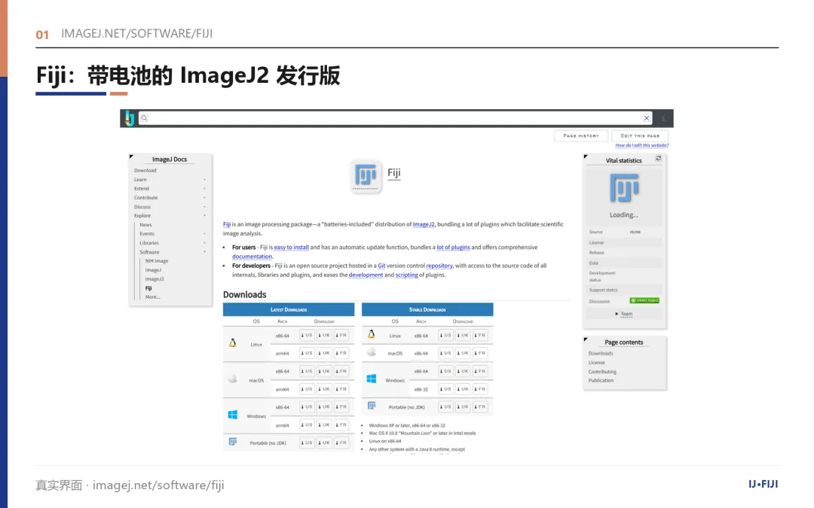Clear the search field with the X icon

click(647, 118)
